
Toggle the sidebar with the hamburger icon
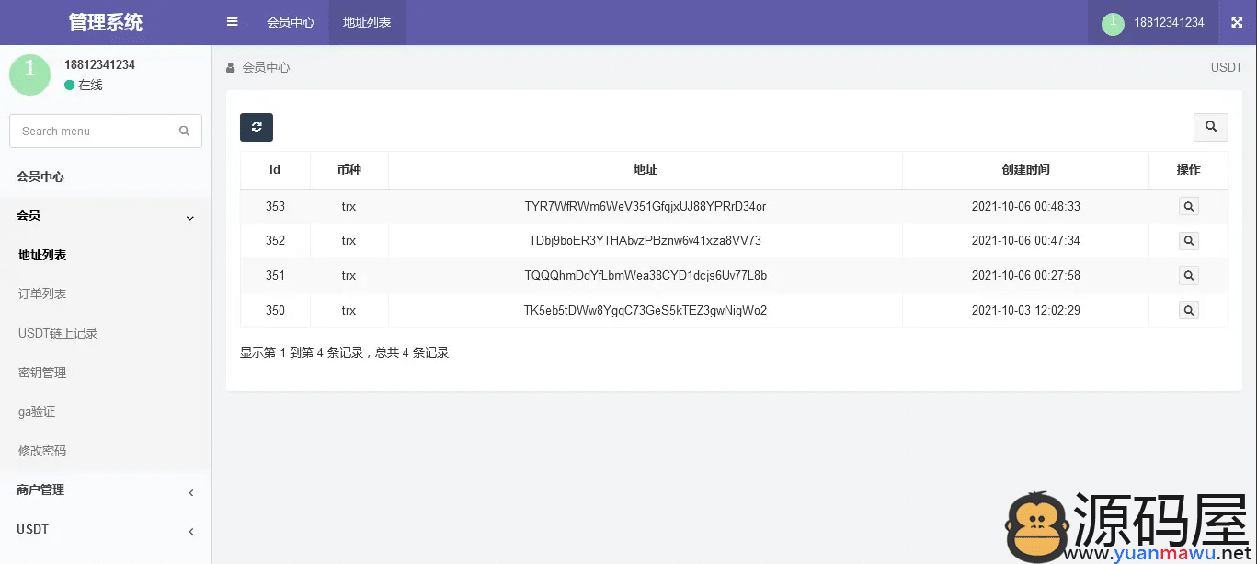pyautogui.click(x=232, y=22)
